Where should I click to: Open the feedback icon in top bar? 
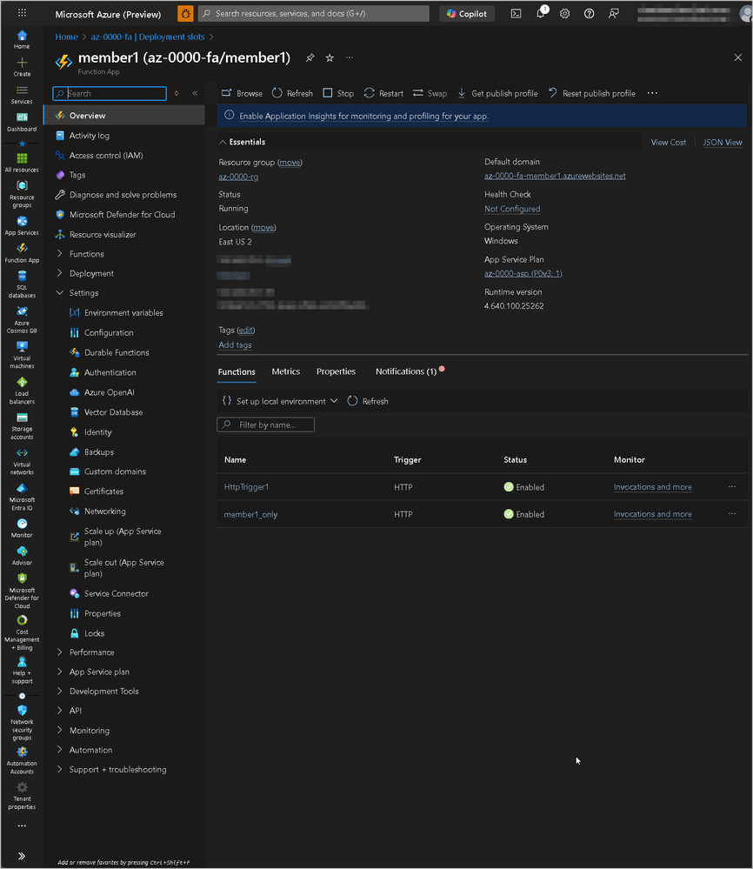(x=613, y=13)
